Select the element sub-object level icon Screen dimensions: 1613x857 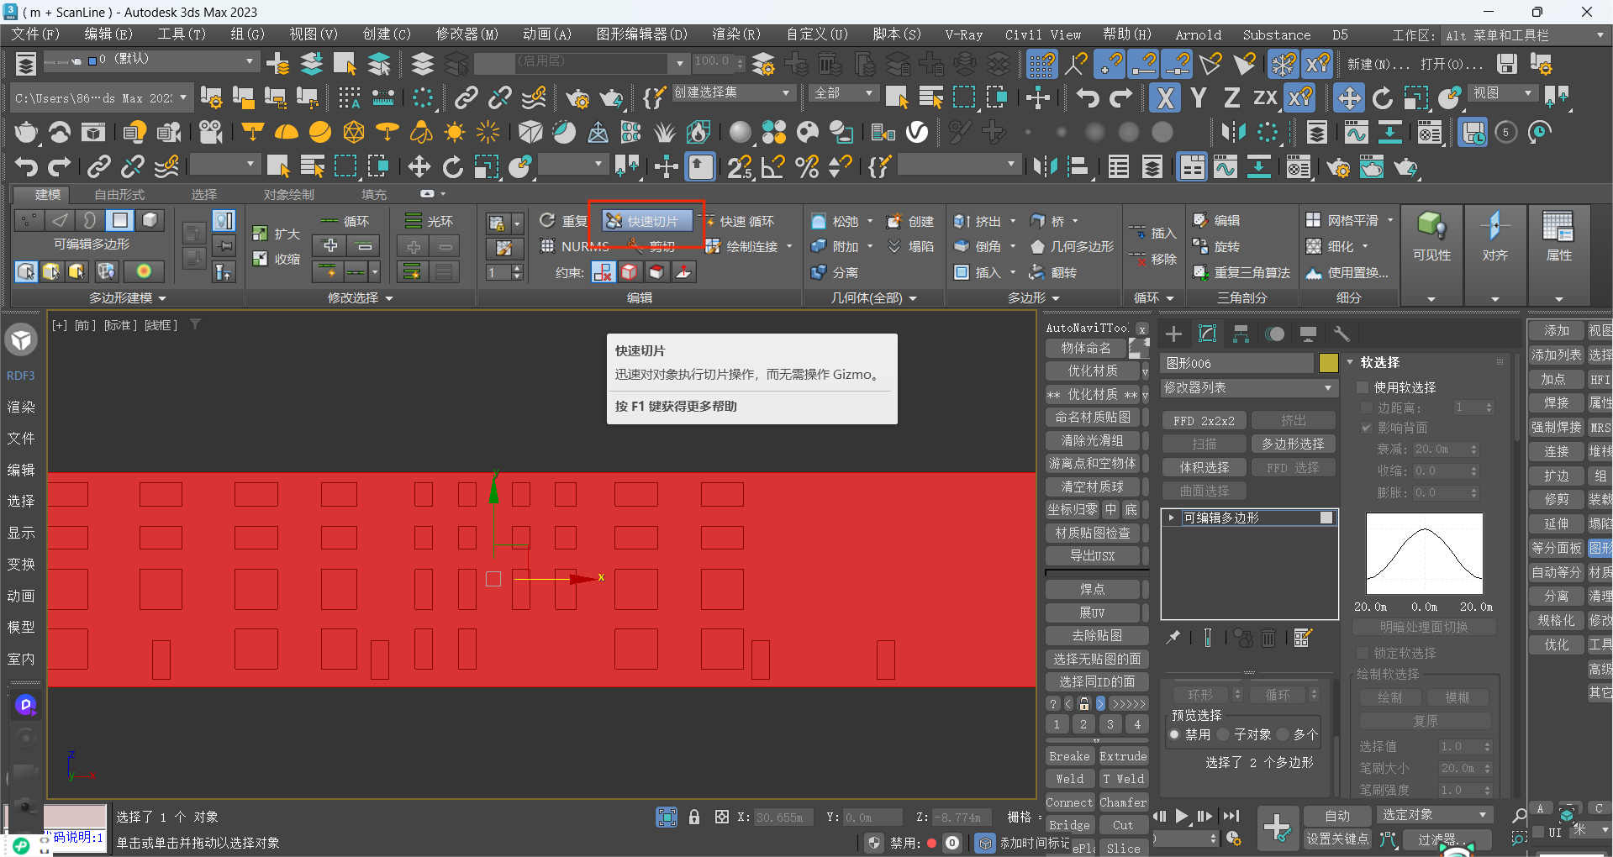(150, 220)
